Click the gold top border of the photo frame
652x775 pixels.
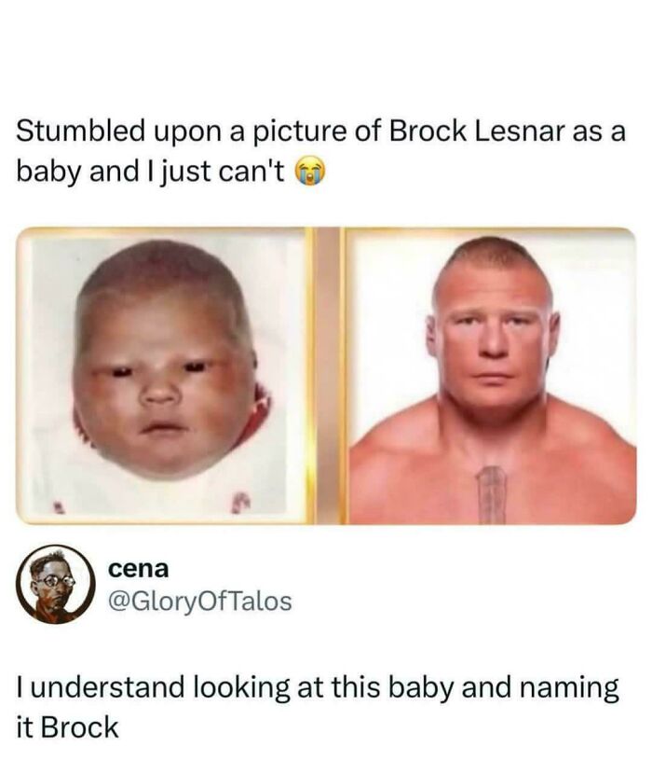pyautogui.click(x=326, y=229)
